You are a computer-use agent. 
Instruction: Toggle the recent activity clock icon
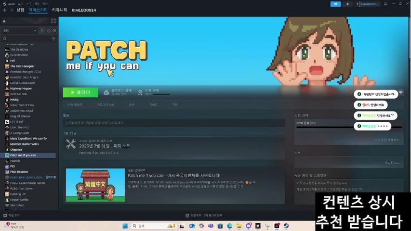(49, 31)
